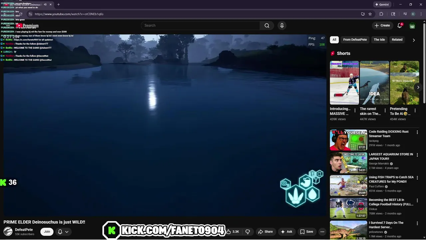Share the video using Share button

[266, 232]
